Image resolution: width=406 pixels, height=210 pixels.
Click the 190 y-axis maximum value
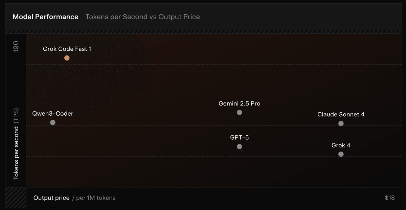16,46
